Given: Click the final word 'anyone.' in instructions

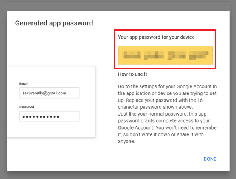Looking at the screenshot, I should pyautogui.click(x=126, y=142).
